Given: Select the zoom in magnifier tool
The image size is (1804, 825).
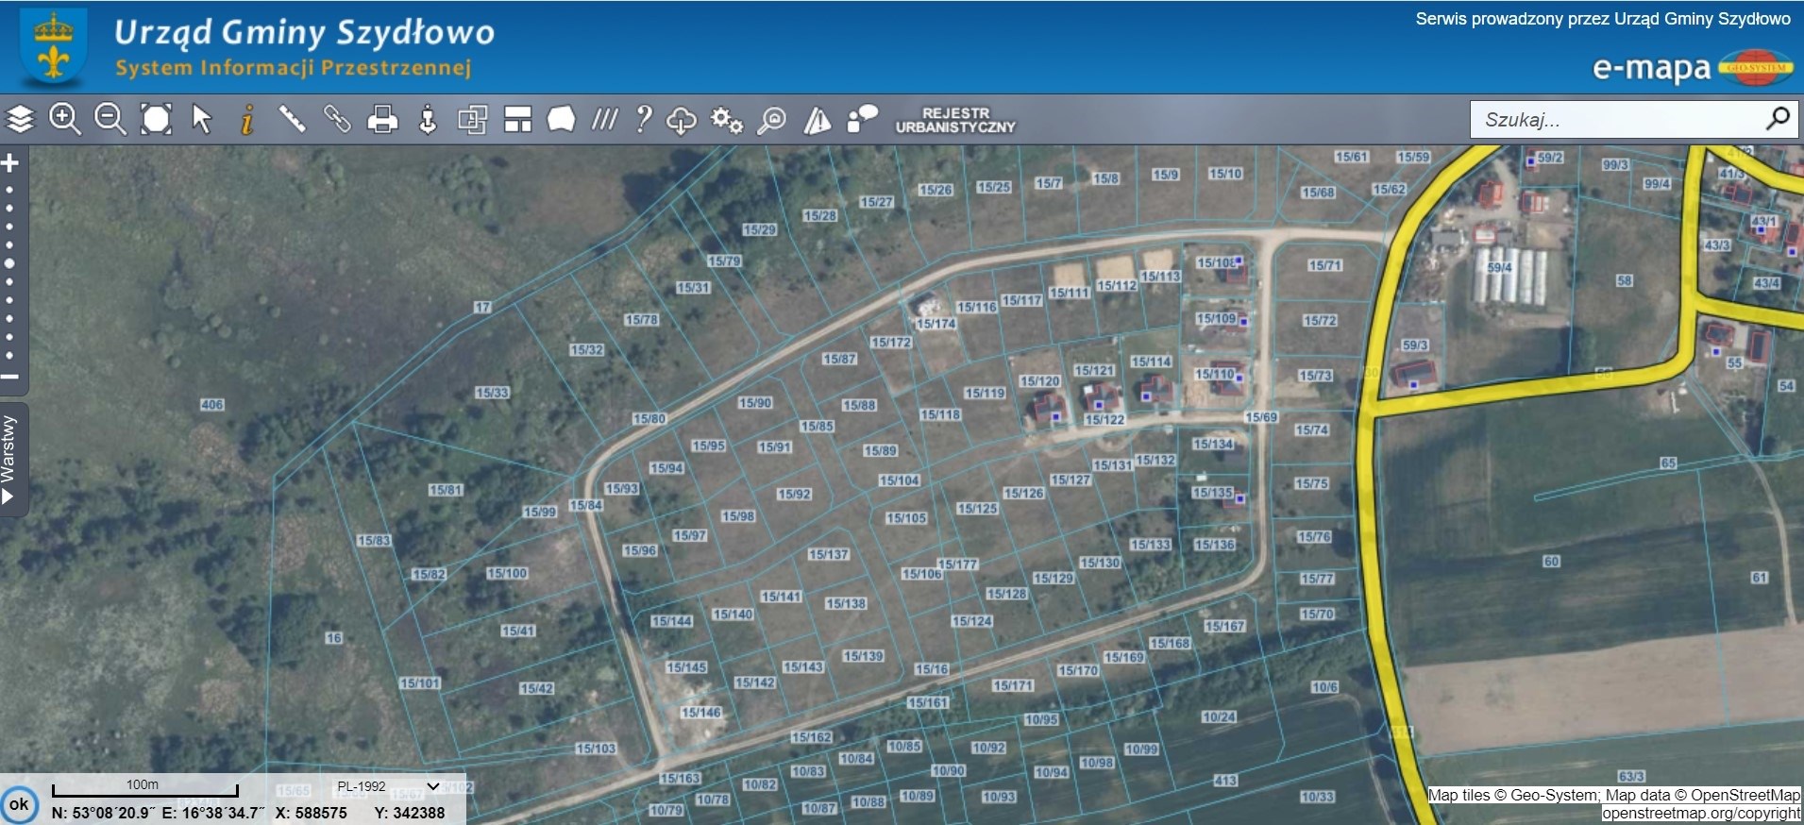Looking at the screenshot, I should point(64,120).
